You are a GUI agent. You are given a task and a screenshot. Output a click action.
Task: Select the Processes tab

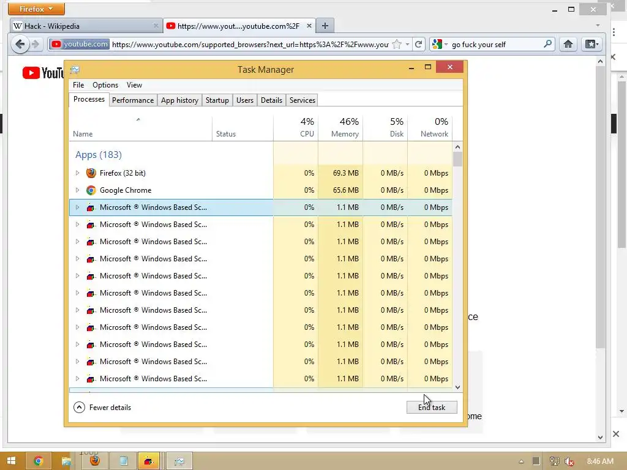pyautogui.click(x=89, y=100)
